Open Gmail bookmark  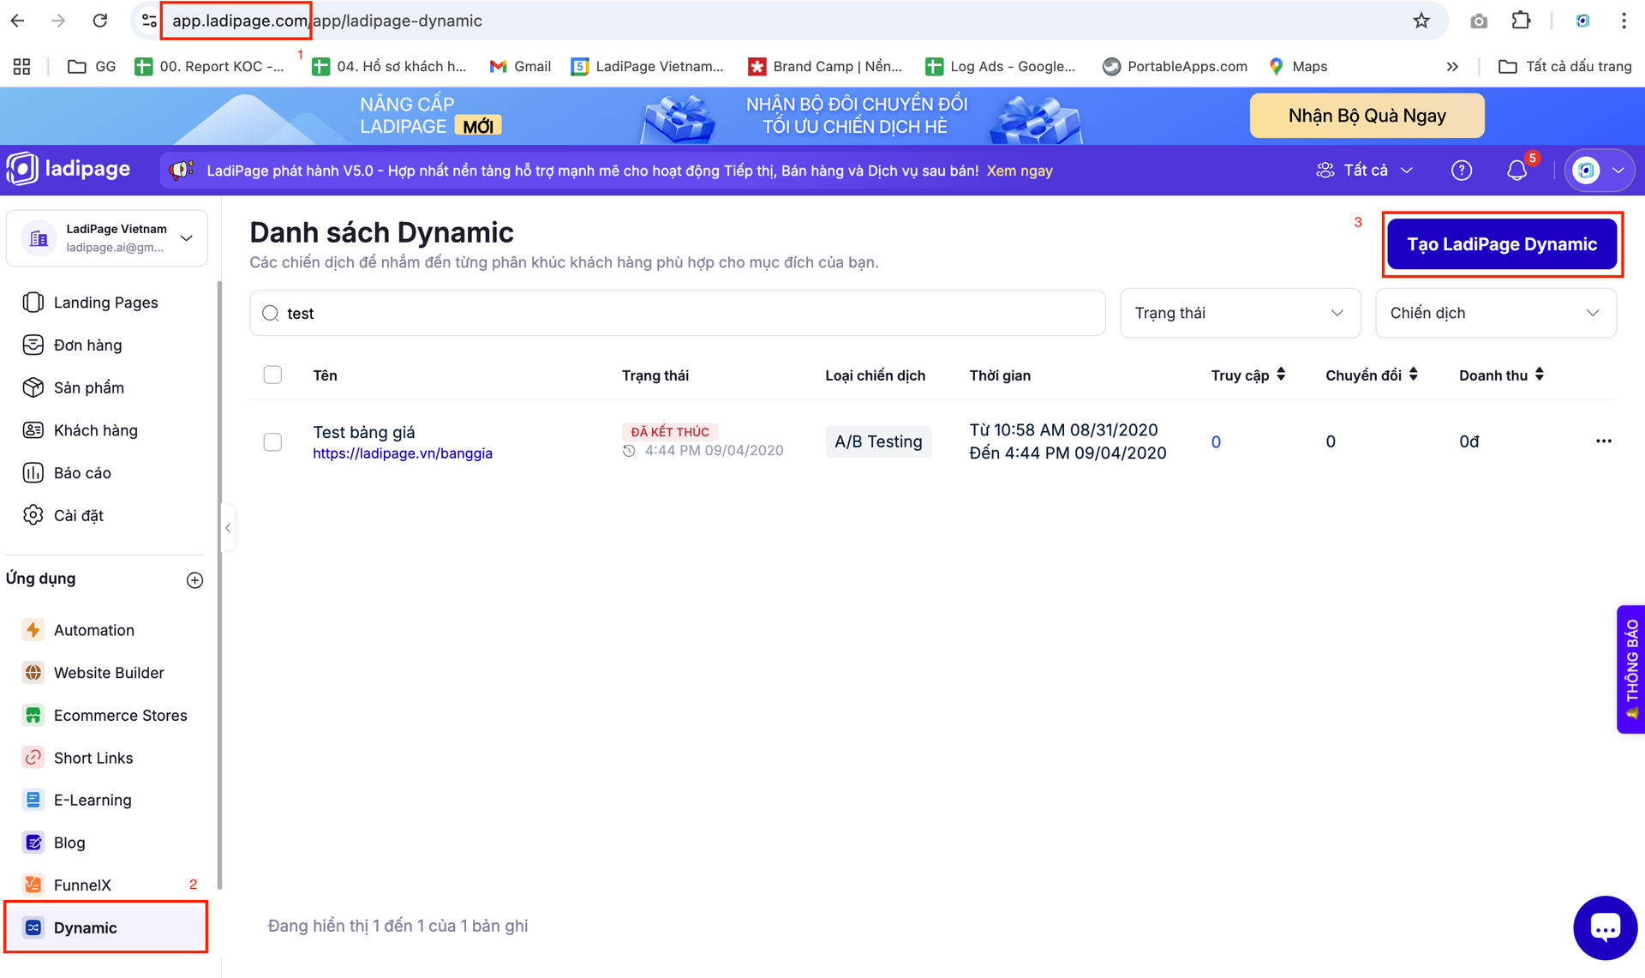[520, 66]
